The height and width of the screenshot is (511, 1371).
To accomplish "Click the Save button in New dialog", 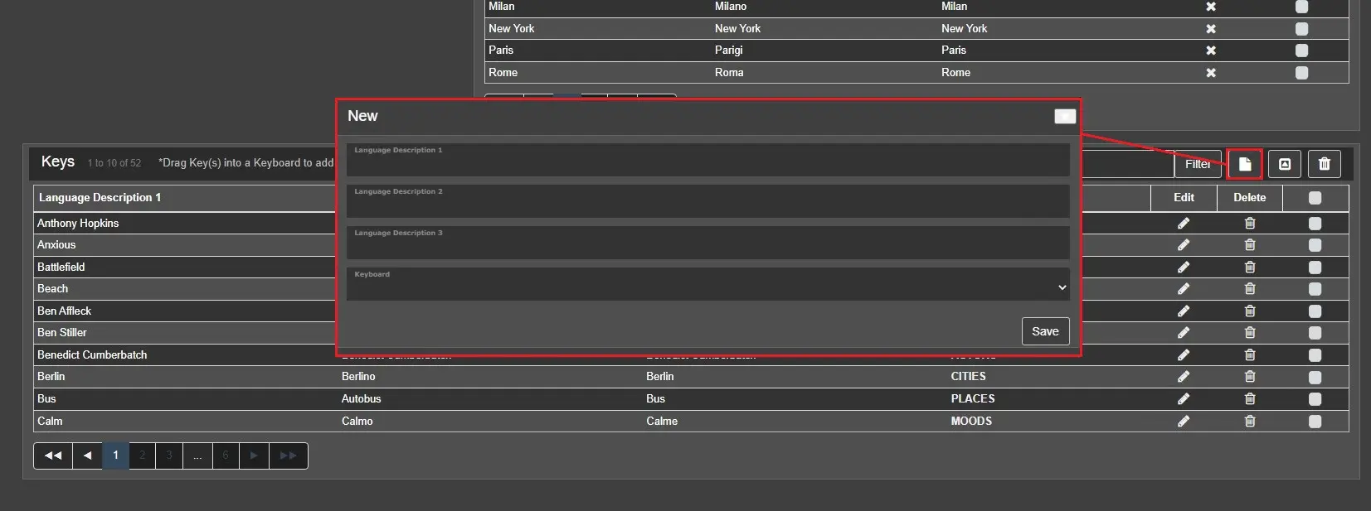I will 1045,331.
